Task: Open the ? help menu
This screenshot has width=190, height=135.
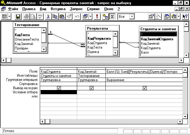Action: pos(119,9)
